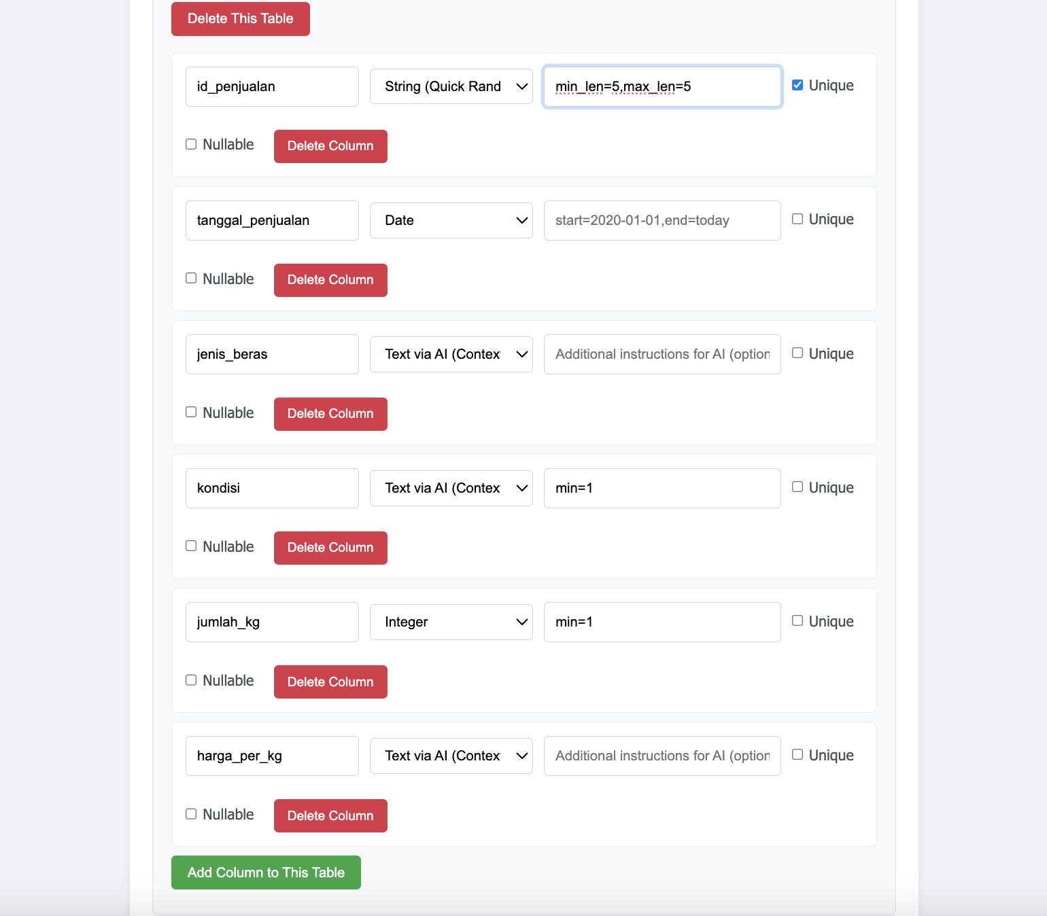
Task: Click the min=1 options field for jumlah_kg
Action: coord(662,622)
